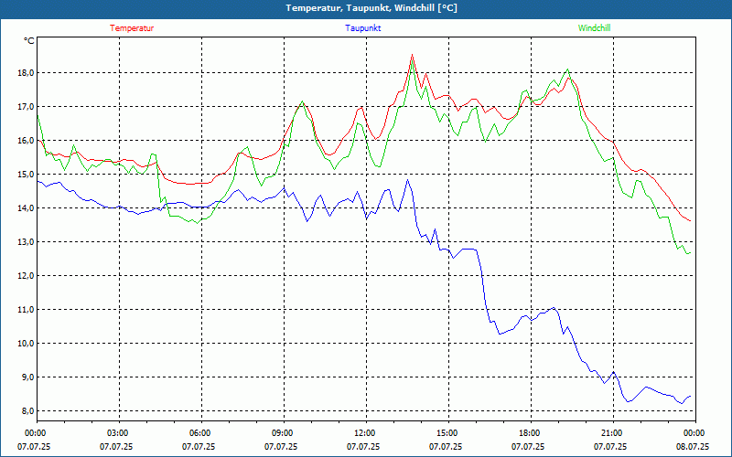
Task: Click the 03:00 time axis label
Action: [x=120, y=432]
